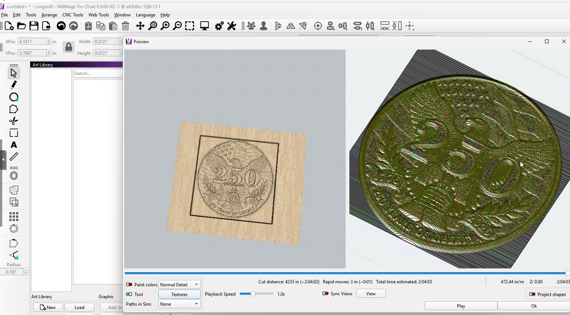This screenshot has width=570, height=315.
Task: Select the arrow pointer tool
Action: tap(14, 73)
